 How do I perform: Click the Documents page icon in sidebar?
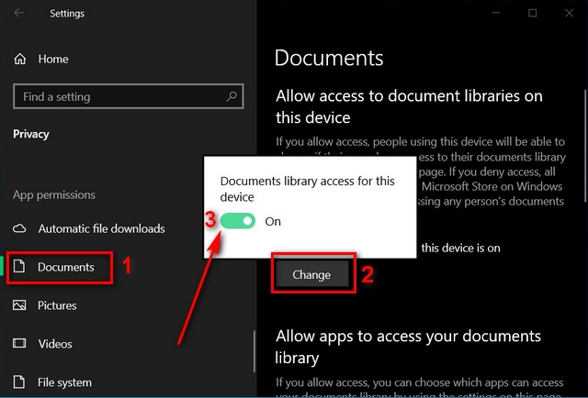coord(20,267)
